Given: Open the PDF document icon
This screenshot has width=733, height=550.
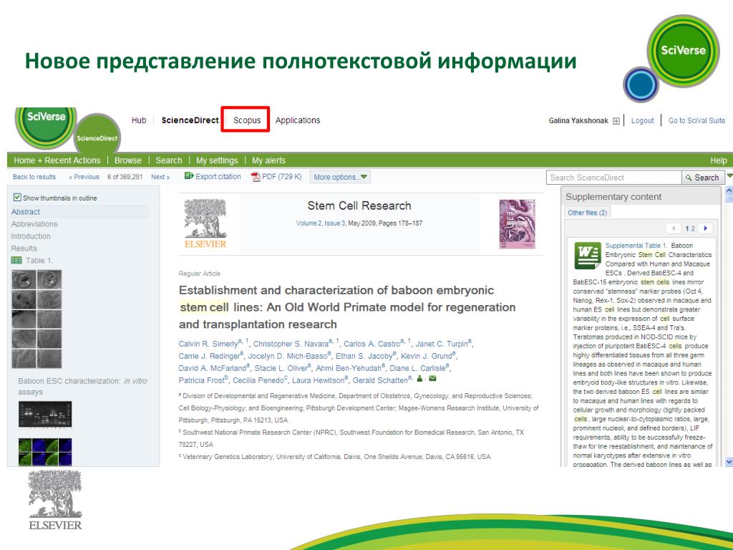Looking at the screenshot, I should (256, 177).
